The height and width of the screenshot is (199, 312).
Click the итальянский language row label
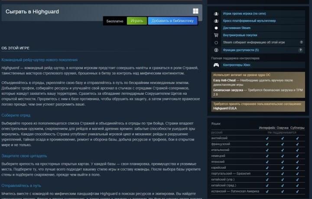(x=220, y=150)
